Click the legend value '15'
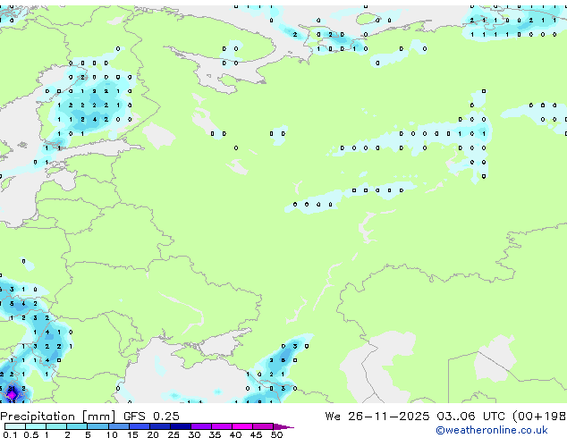The image size is (567, 438). 132,434
